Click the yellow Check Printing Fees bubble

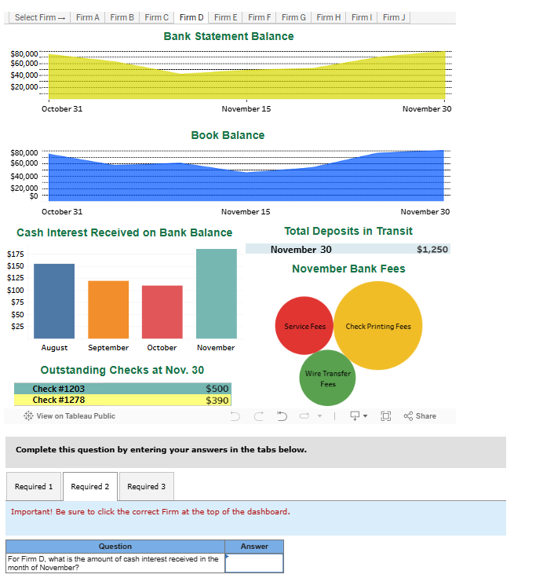click(x=377, y=326)
